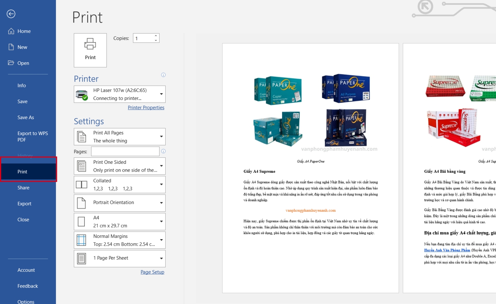Open the Portrait Orientation dropdown
This screenshot has width=496, height=304.
pyautogui.click(x=161, y=203)
